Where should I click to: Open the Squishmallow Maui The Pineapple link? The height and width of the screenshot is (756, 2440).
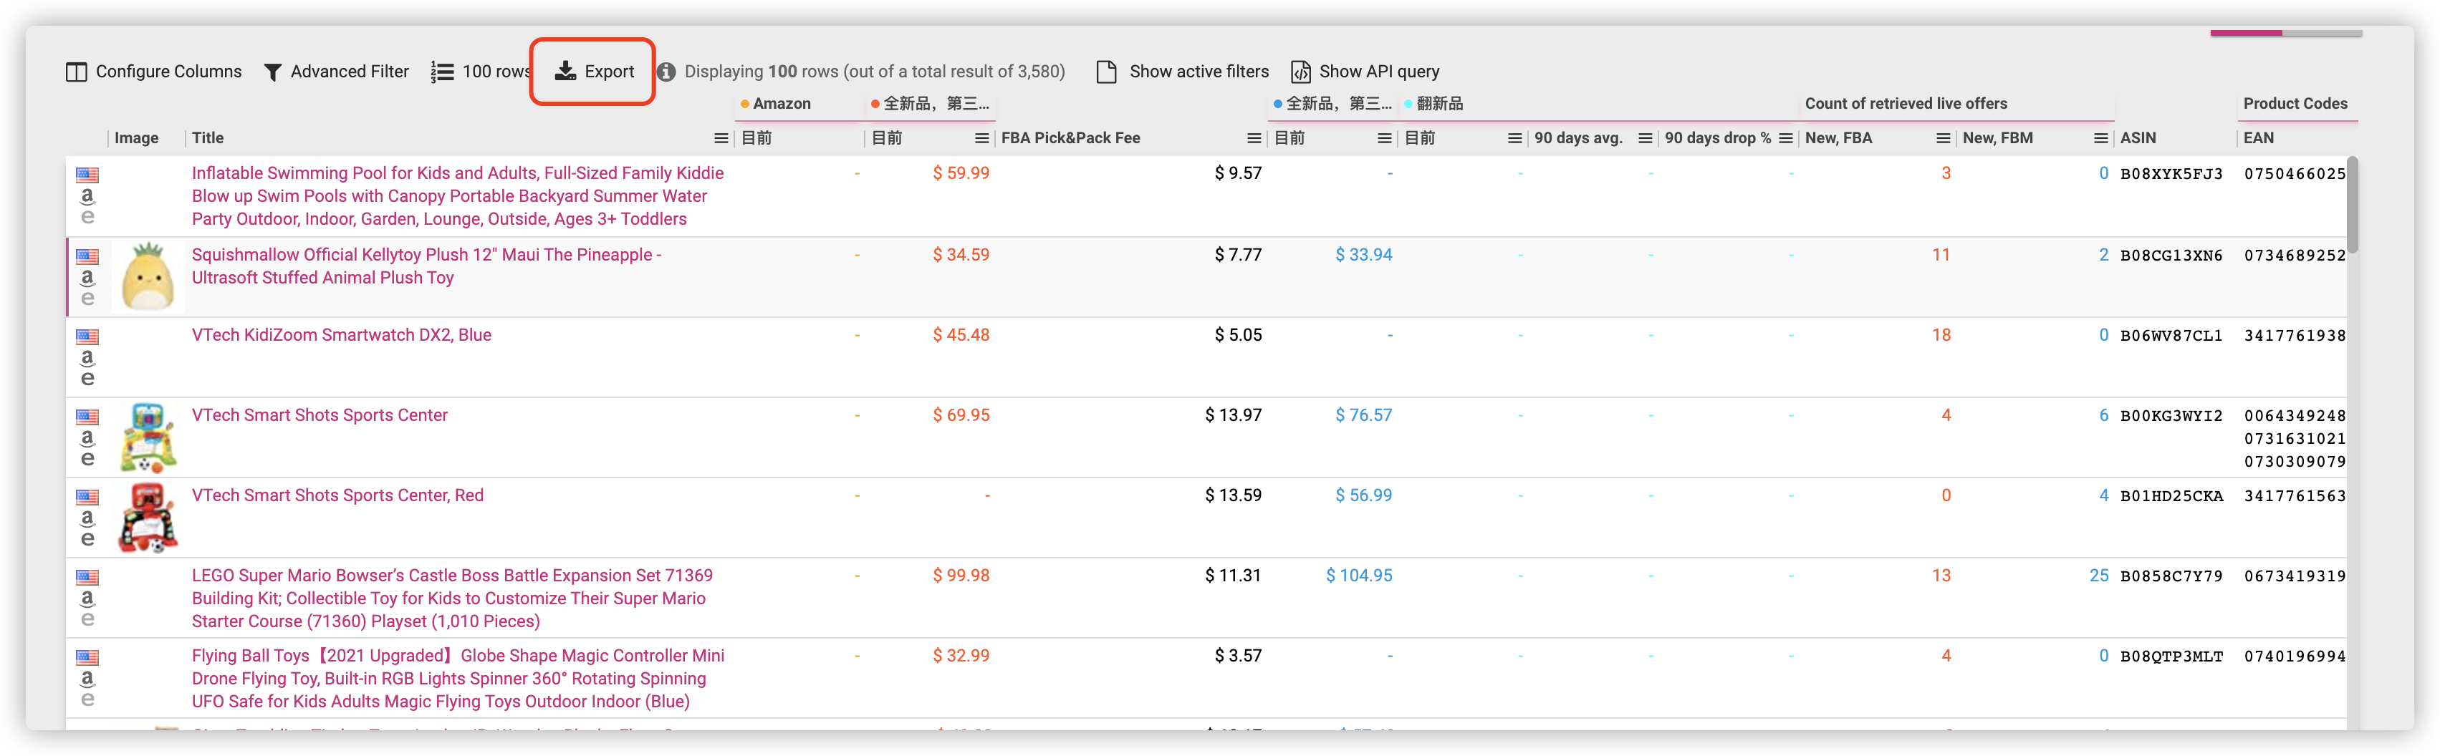[x=426, y=266]
